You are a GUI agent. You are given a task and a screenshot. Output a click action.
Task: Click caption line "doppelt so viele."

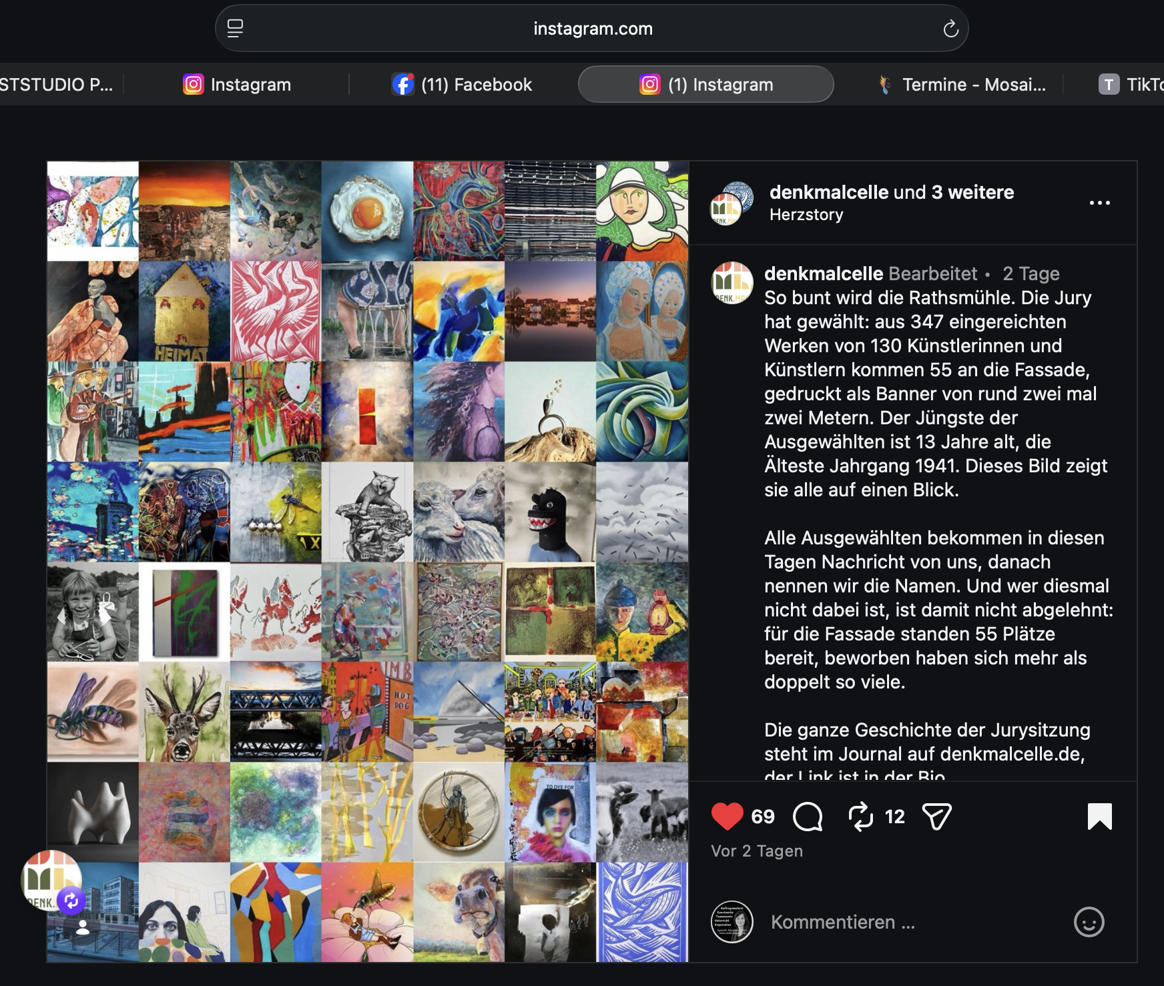[835, 682]
